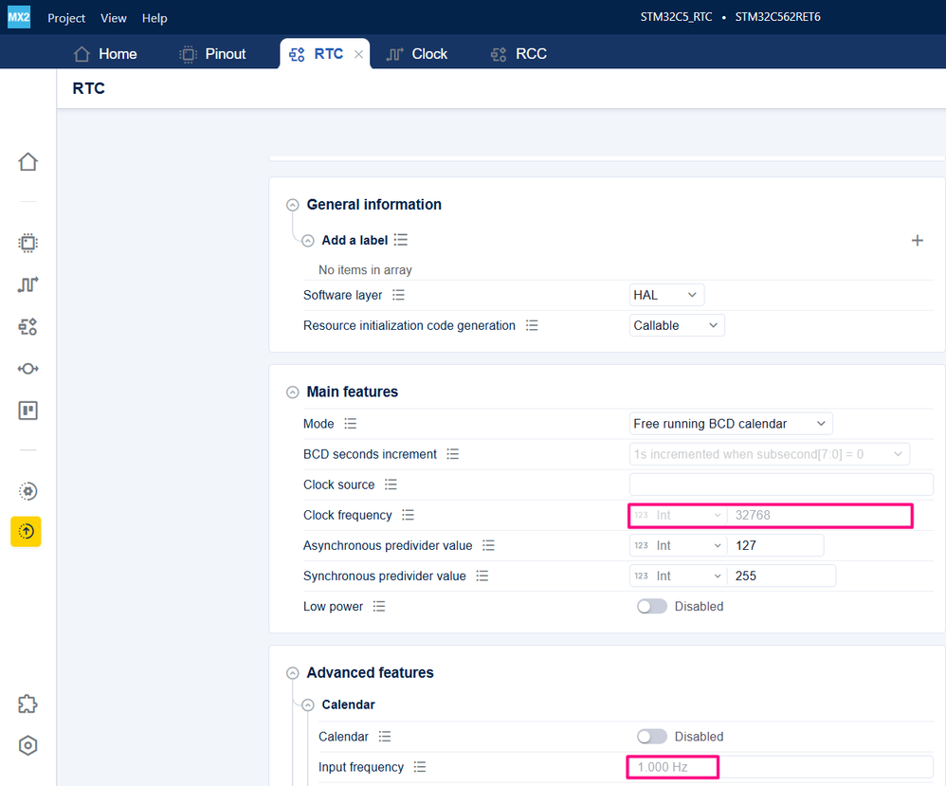This screenshot has height=786, width=946.
Task: Toggle the Low power switch
Action: pyautogui.click(x=651, y=606)
